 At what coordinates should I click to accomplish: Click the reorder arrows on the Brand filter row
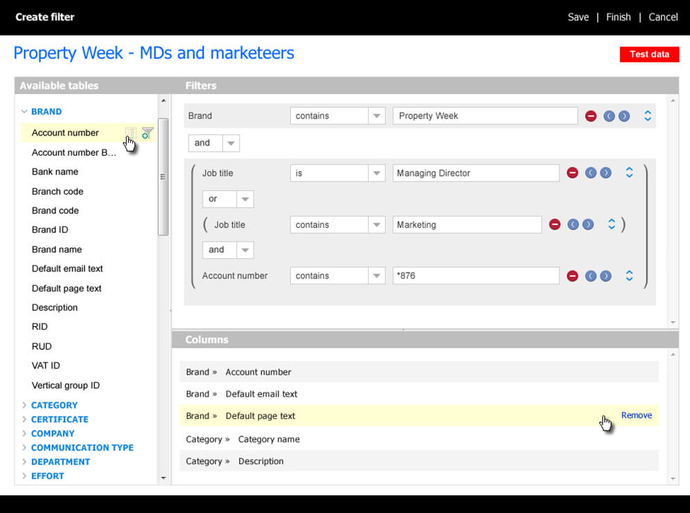click(648, 116)
